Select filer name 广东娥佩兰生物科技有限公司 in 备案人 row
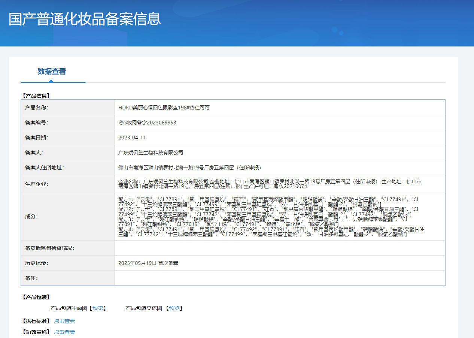This screenshot has width=474, height=338. click(151, 153)
